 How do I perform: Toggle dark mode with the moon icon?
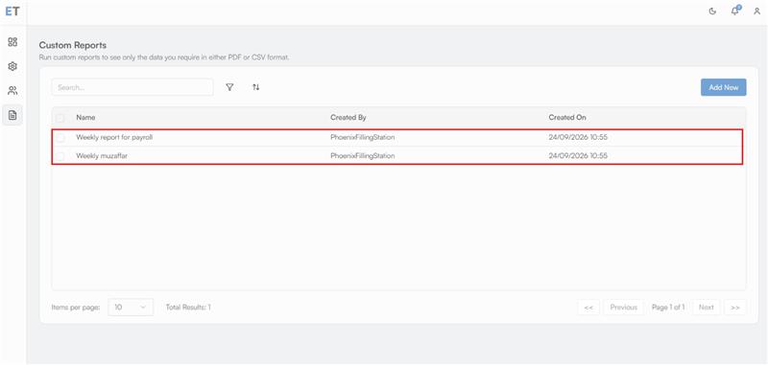[x=712, y=11]
